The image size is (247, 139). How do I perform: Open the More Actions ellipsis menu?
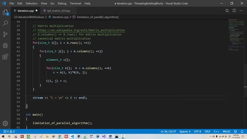[241, 10]
